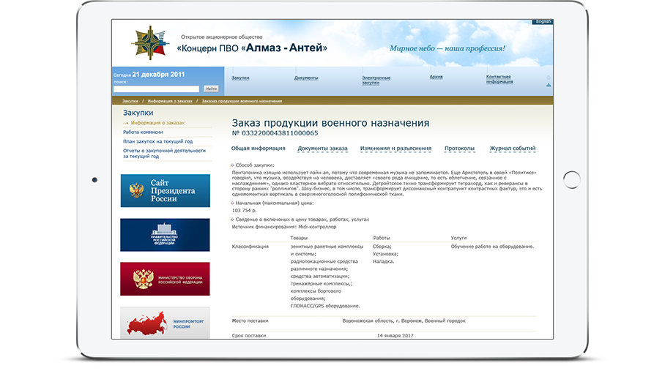Go to Информация о заказах breadcrumb
Viewport: 665px width, 371px height.
[x=170, y=101]
